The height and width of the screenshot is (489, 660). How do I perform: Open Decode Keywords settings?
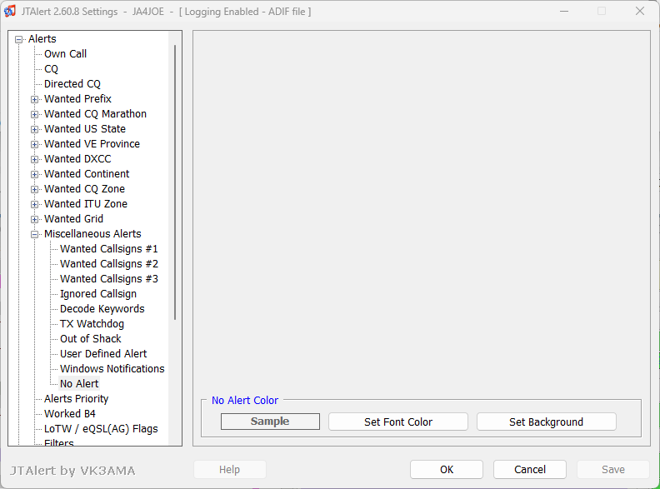102,309
